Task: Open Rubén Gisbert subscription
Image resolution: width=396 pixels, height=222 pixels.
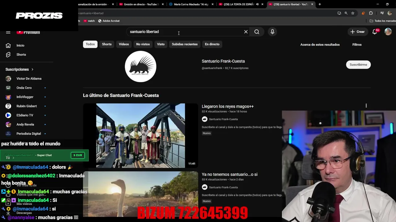Action: coord(26,106)
